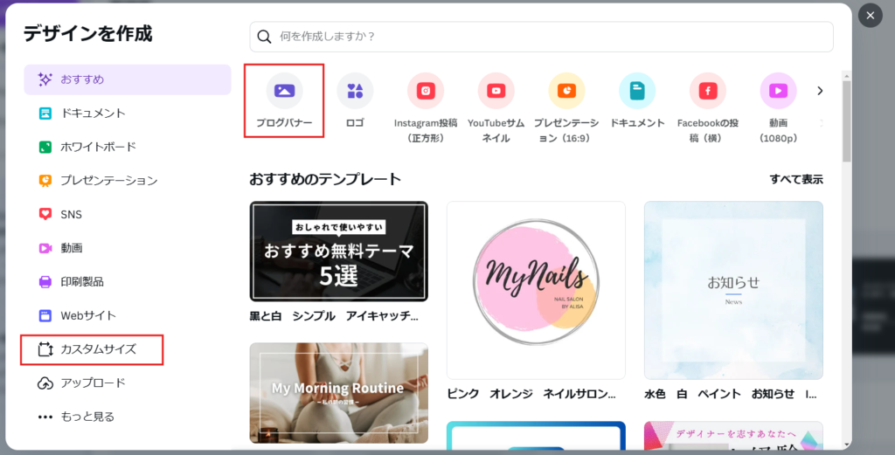895x455 pixels.
Task: Show more design types with the right chevron
Action: tap(820, 91)
